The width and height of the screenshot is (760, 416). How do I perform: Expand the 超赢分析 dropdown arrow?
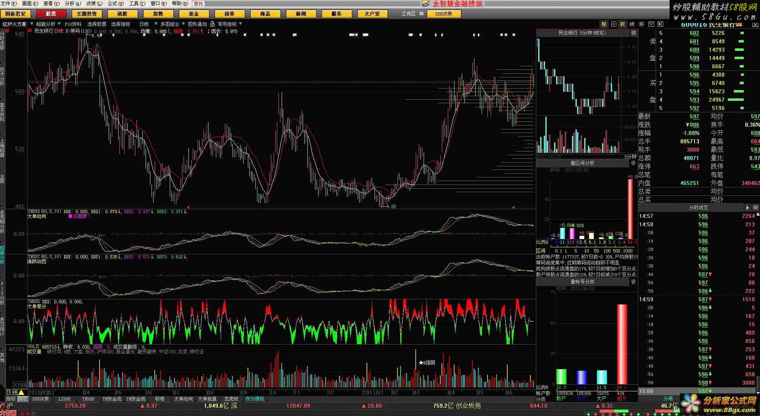pyautogui.click(x=59, y=24)
